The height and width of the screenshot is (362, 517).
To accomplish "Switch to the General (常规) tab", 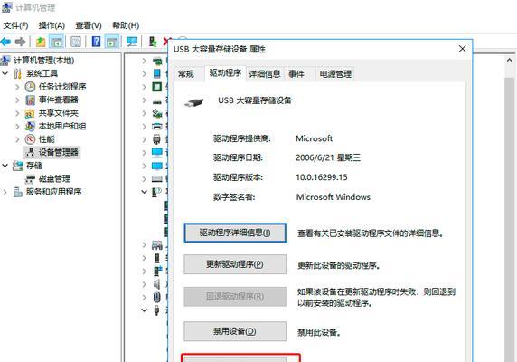I will 186,74.
